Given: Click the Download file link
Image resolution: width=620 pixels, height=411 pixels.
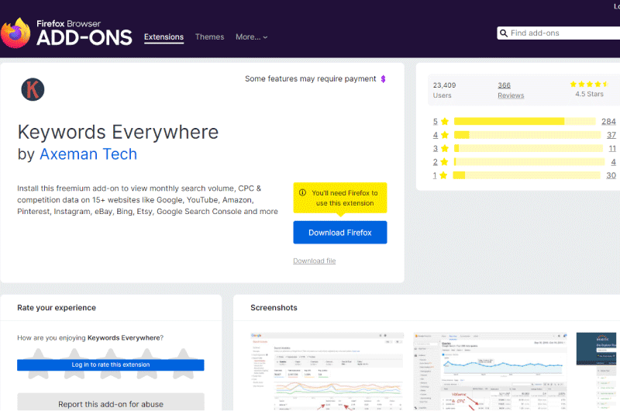Looking at the screenshot, I should click(315, 261).
